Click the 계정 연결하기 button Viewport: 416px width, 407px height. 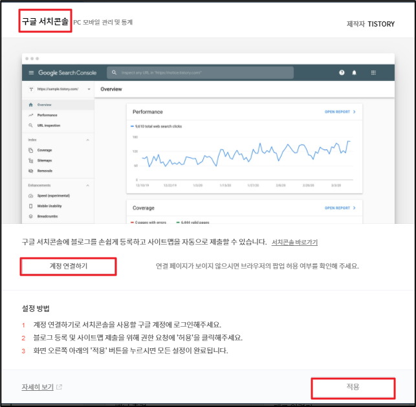68,266
